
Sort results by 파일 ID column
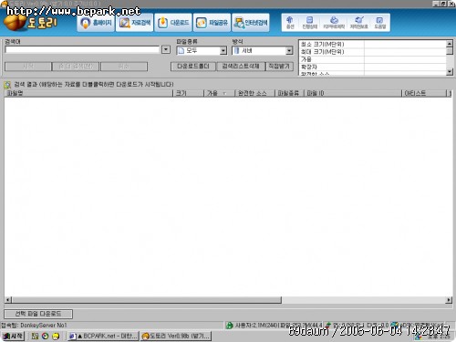[353, 93]
